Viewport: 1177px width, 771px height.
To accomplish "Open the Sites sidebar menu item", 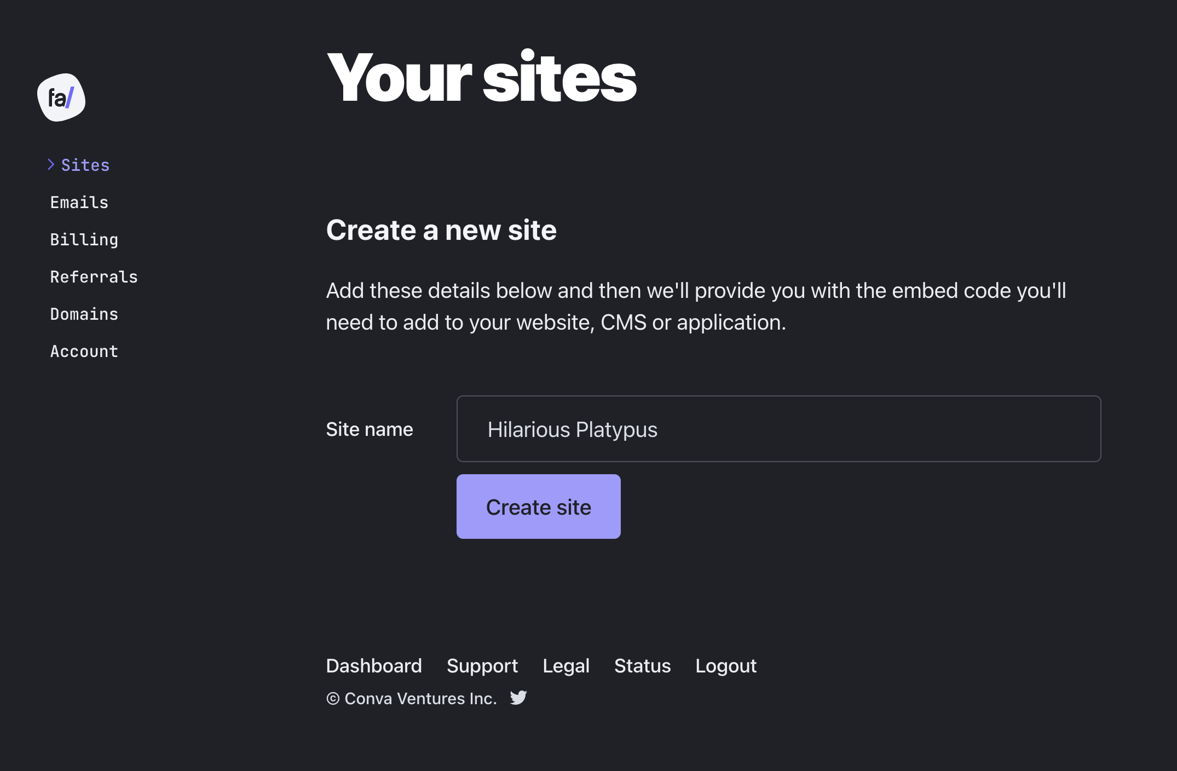I will point(85,165).
